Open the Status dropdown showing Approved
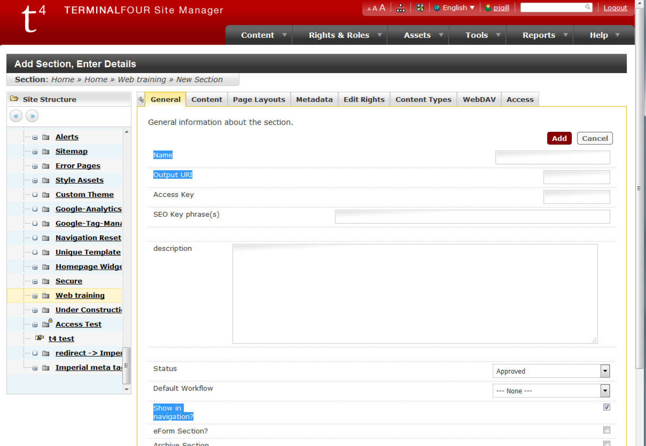The height and width of the screenshot is (446, 646). click(551, 371)
